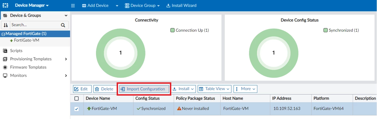Click the Edit button
This screenshot has height=119, width=377.
point(82,89)
